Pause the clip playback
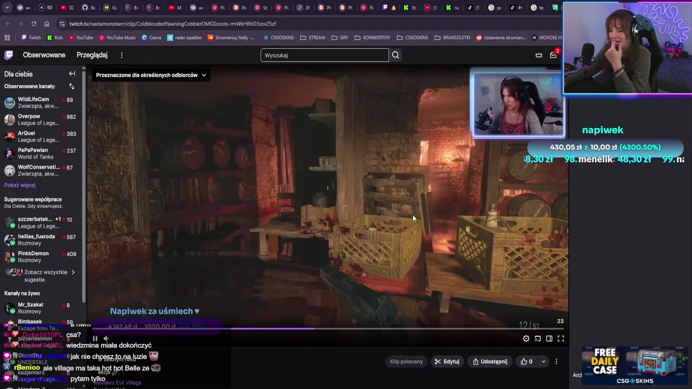The image size is (692, 389). [x=95, y=339]
